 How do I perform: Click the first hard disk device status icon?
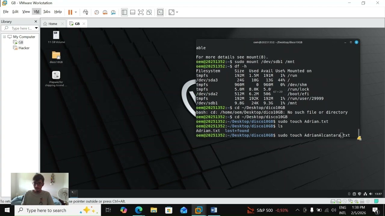pyautogui.click(x=333, y=201)
